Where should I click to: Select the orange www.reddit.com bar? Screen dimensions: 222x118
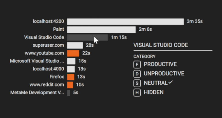pos(70,85)
